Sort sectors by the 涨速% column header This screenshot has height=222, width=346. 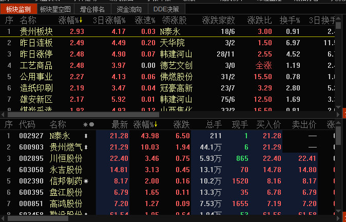click(x=145, y=21)
